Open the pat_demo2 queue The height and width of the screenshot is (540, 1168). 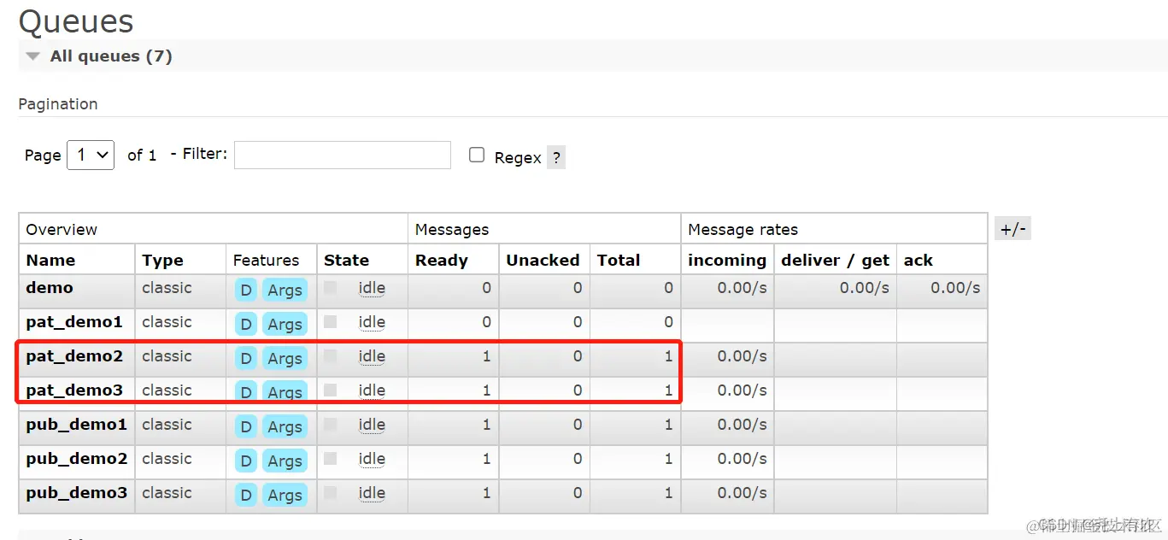click(x=74, y=356)
